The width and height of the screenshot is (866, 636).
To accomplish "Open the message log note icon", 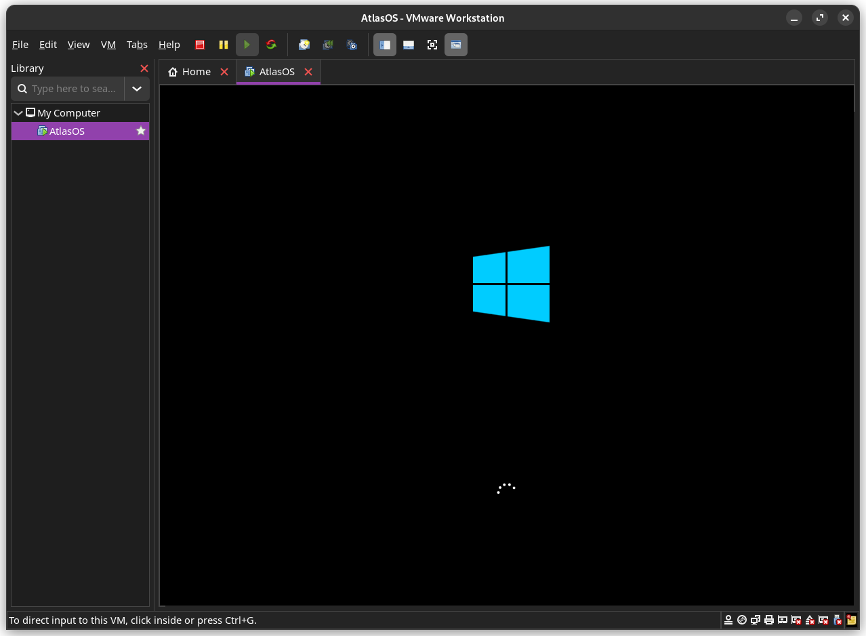I will (x=851, y=620).
